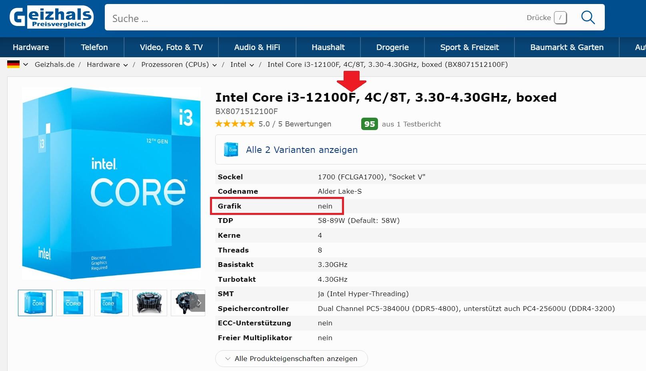This screenshot has width=646, height=371.
Task: Open the Video, Foto & TV menu
Action: (x=171, y=47)
